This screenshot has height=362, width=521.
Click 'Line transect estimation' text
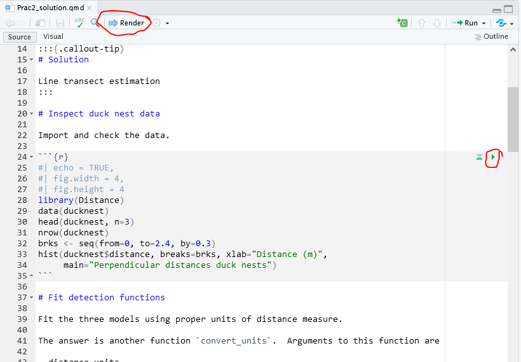[x=99, y=81]
